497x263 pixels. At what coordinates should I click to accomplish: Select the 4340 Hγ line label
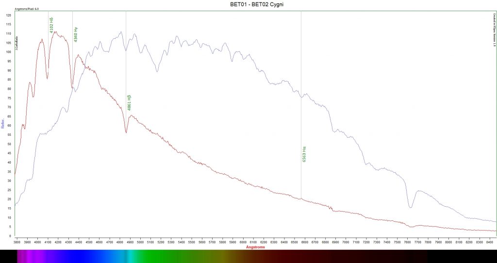pos(76,34)
